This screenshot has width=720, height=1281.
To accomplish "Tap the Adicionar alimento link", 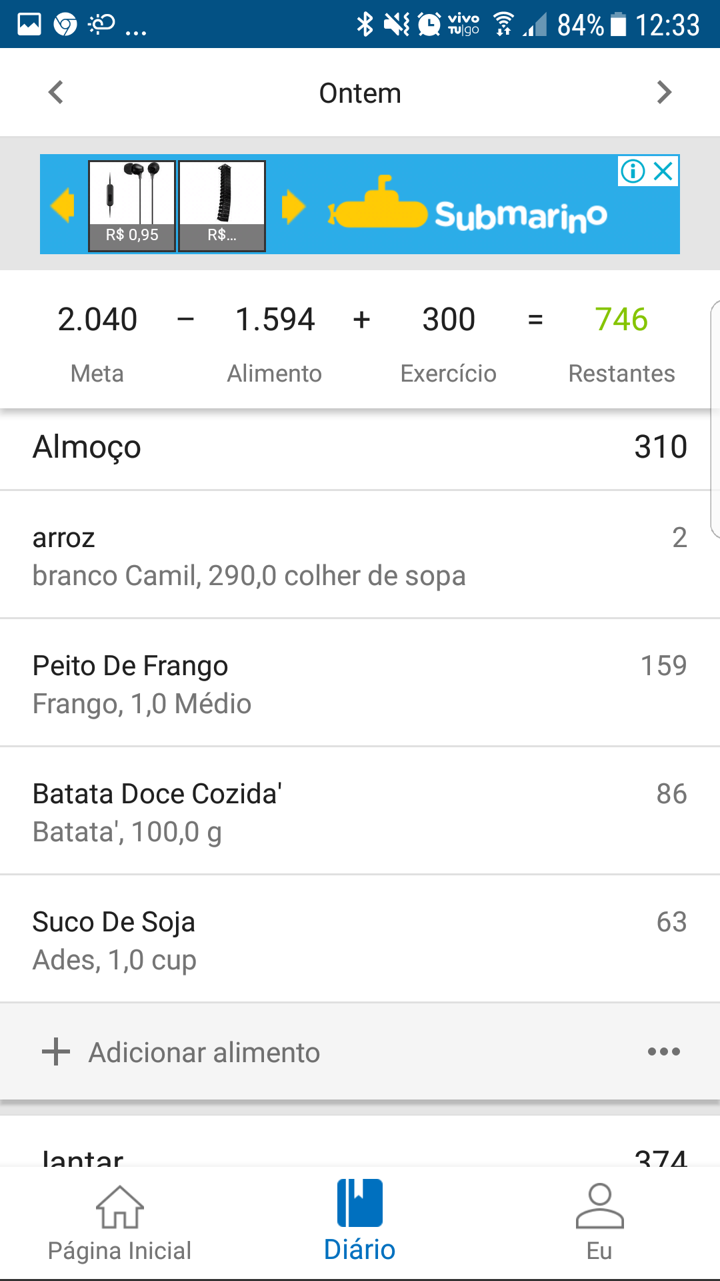I will (204, 1053).
